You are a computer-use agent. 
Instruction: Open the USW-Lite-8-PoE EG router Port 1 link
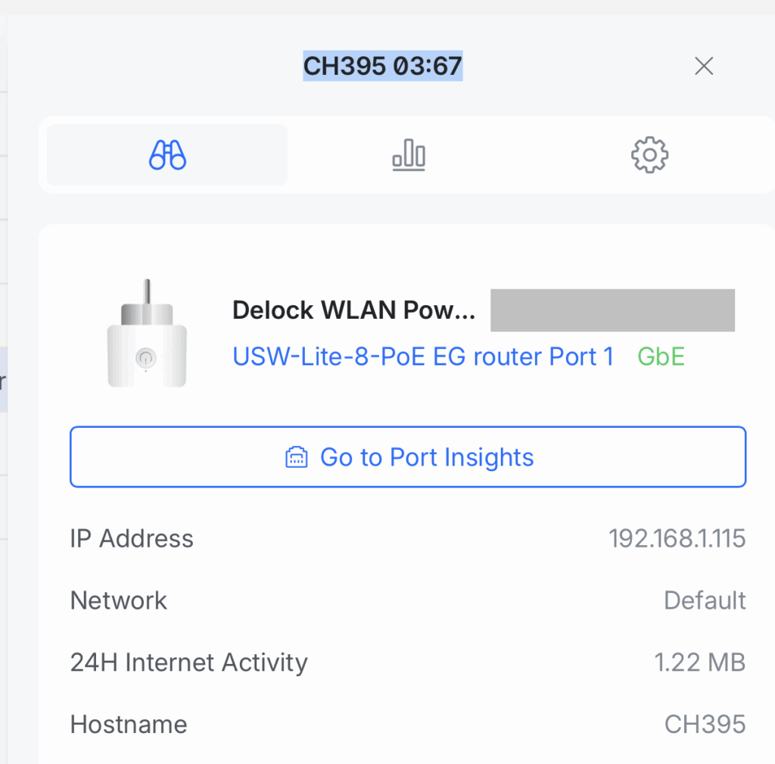coord(423,356)
